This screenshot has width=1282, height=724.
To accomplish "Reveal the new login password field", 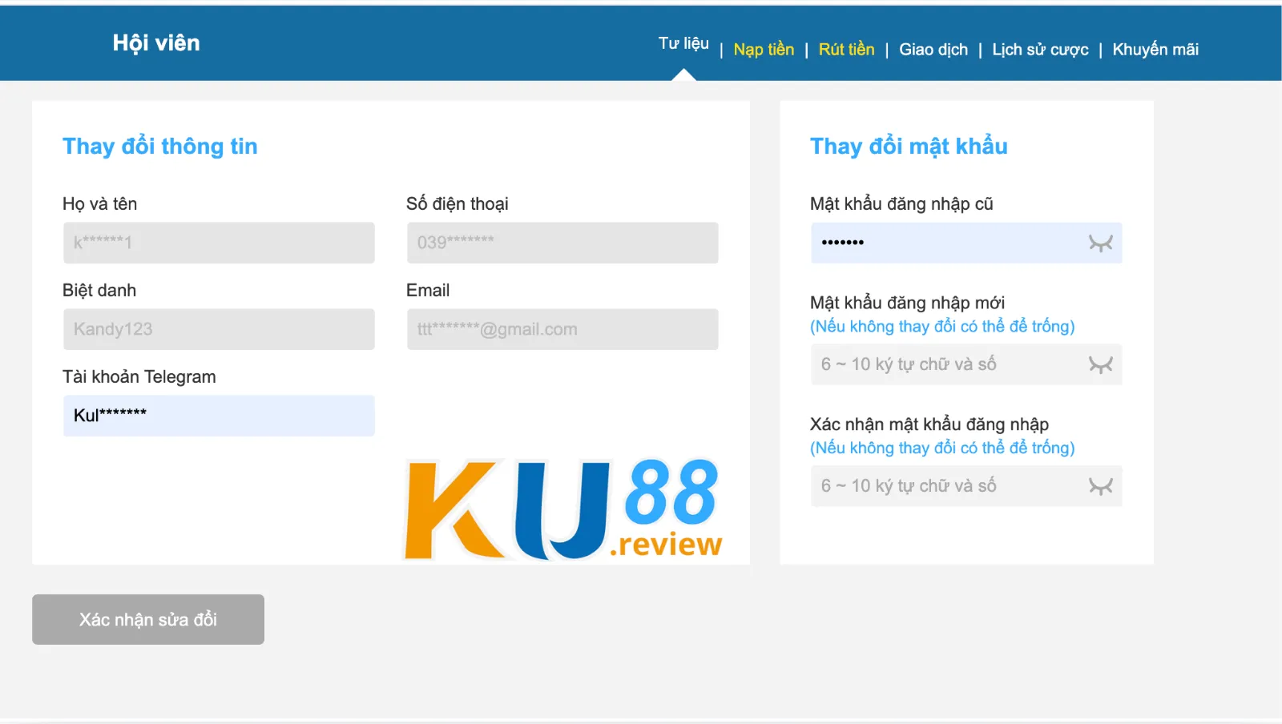I will pos(1101,364).
